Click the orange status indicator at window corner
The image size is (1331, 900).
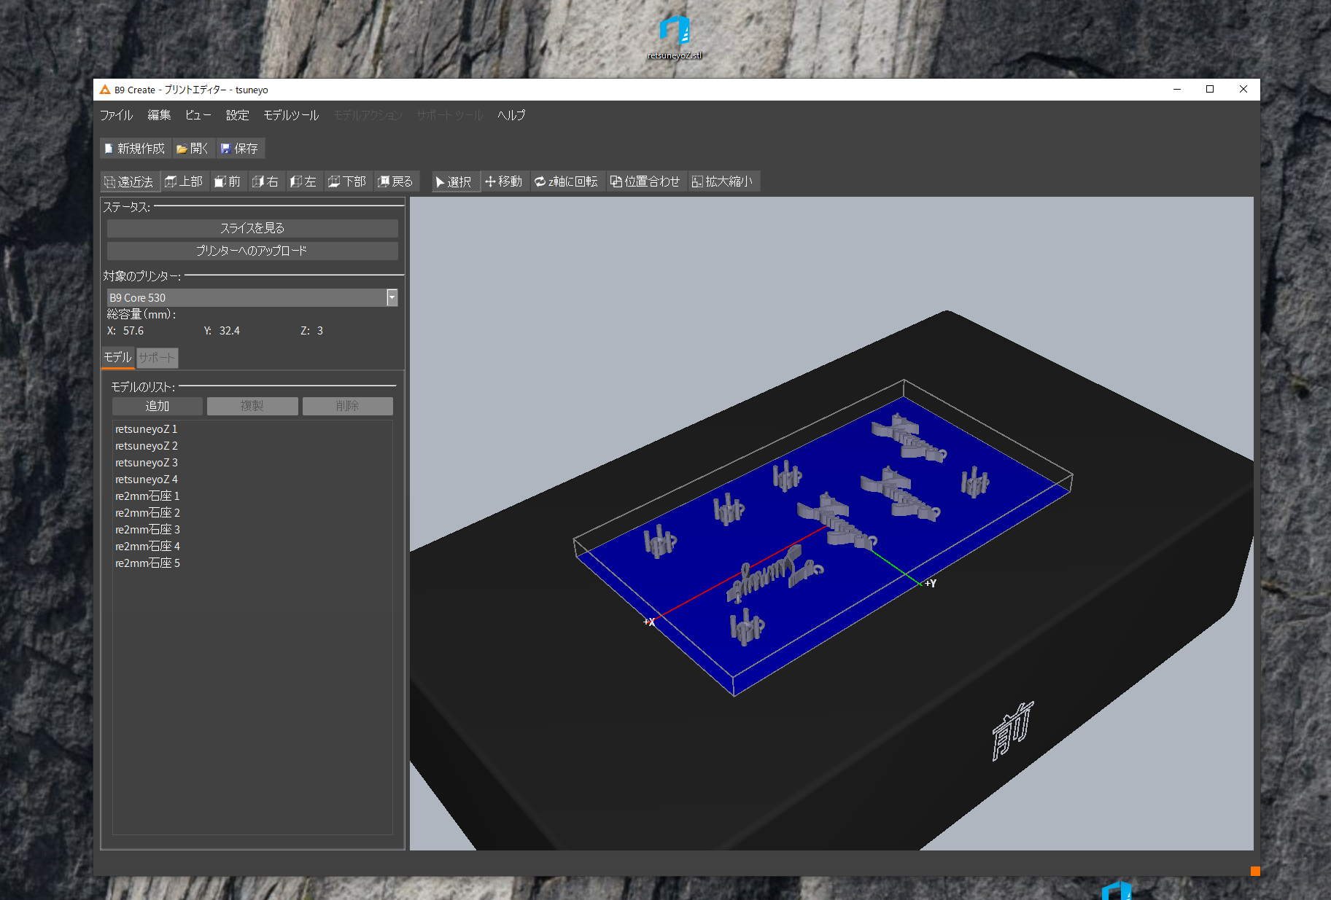pos(1255,871)
